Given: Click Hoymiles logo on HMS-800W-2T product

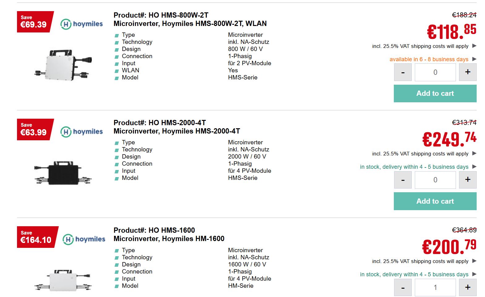Looking at the screenshot, I should coord(82,24).
